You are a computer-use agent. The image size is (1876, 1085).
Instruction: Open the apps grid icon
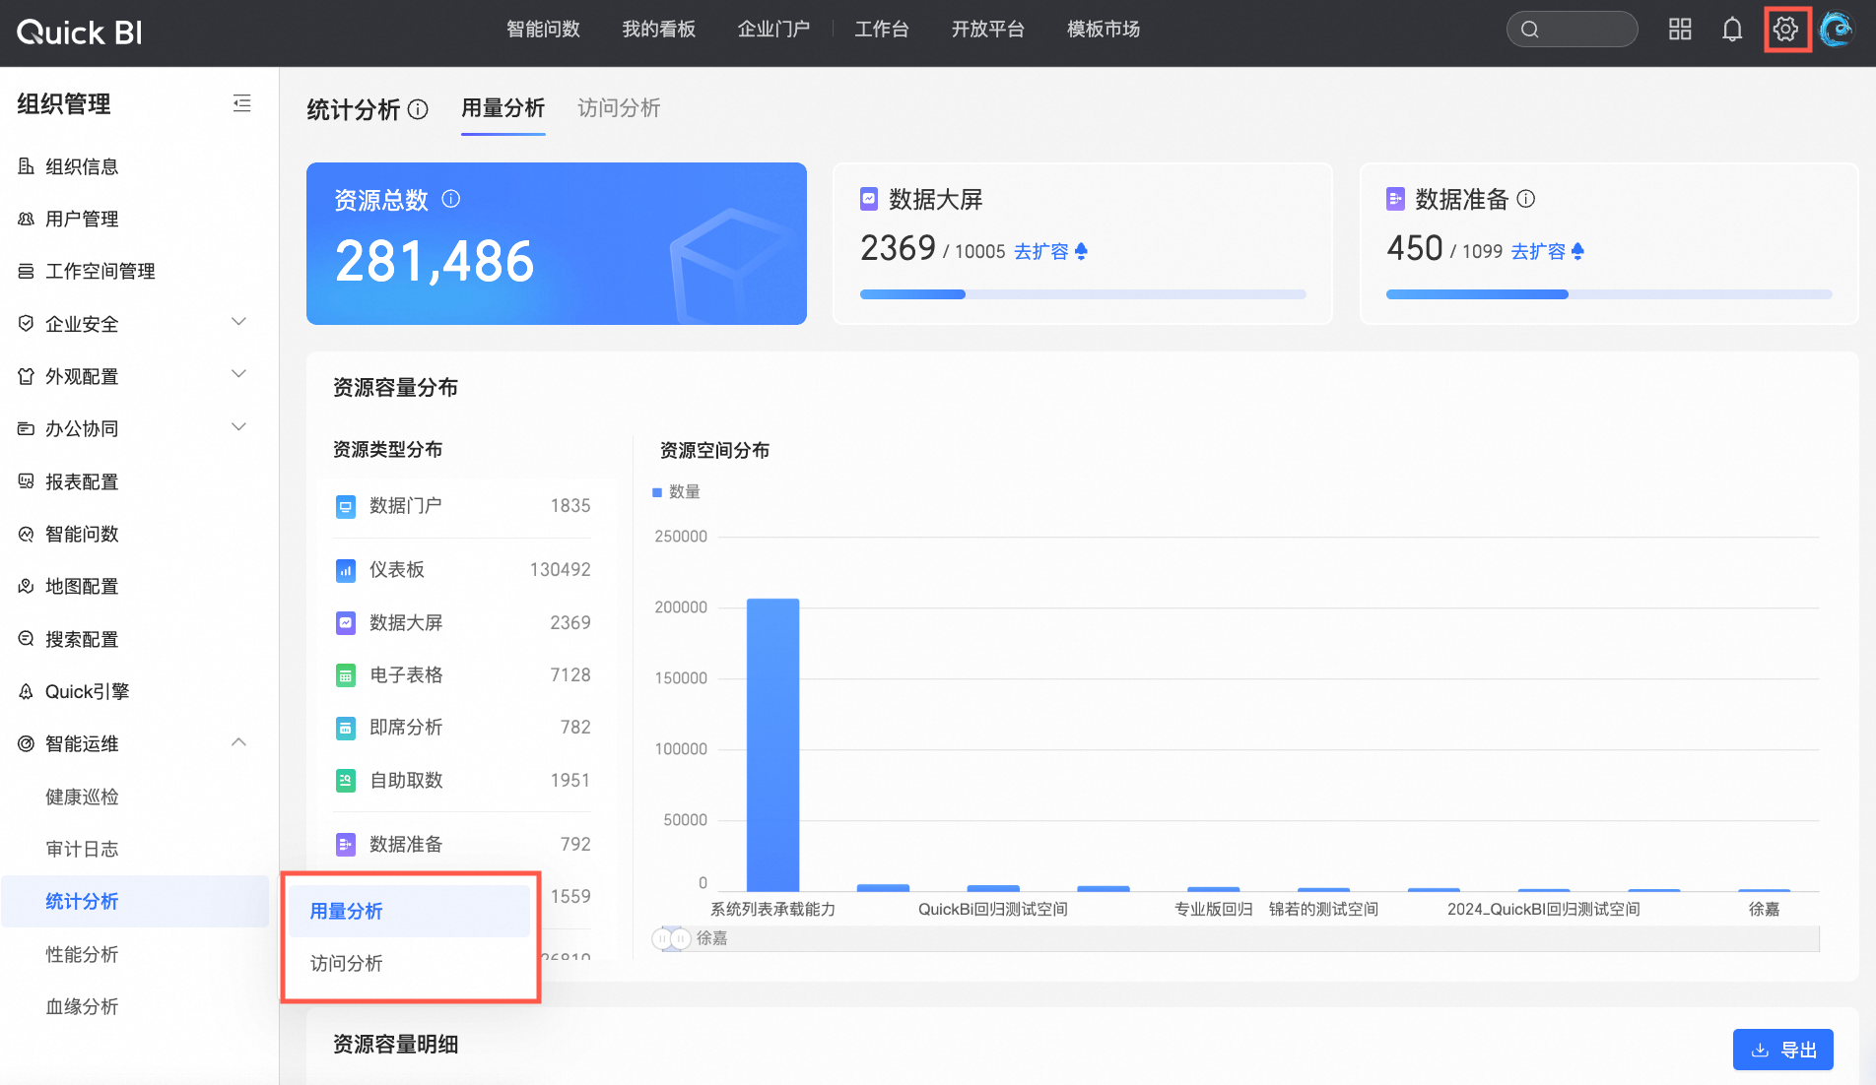click(x=1680, y=30)
